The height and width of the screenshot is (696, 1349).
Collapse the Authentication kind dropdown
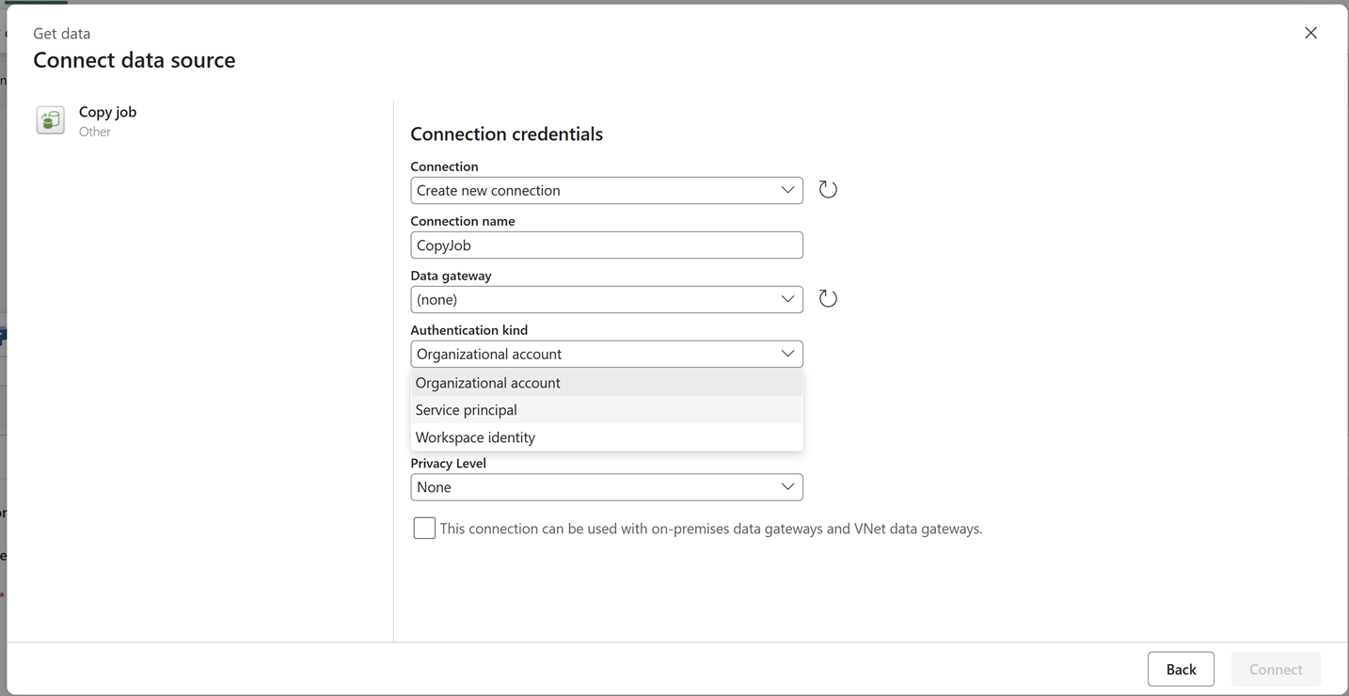coord(606,354)
